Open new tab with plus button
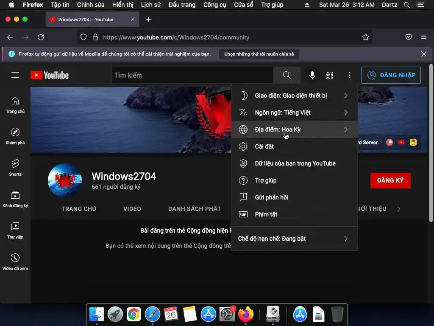434x326 pixels. pos(149,20)
